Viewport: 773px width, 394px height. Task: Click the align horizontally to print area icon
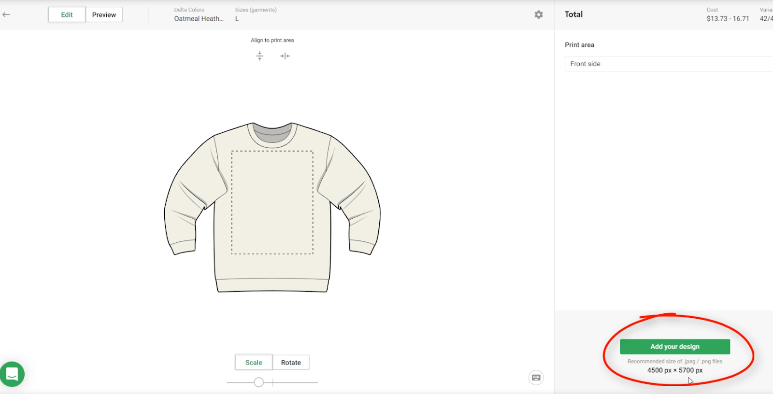[x=285, y=56]
